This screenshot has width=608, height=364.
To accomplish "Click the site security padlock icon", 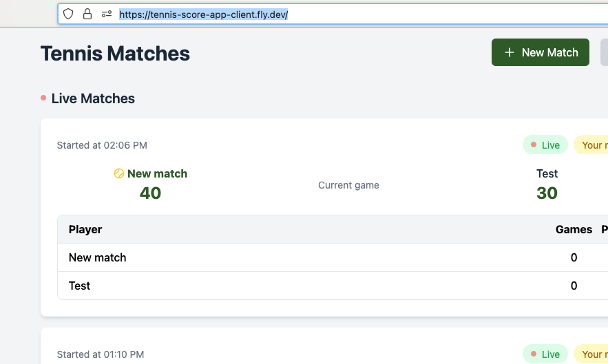I will tap(87, 14).
